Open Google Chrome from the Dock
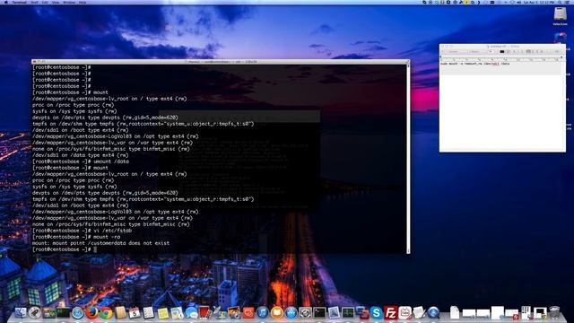The image size is (574, 323). click(106, 313)
